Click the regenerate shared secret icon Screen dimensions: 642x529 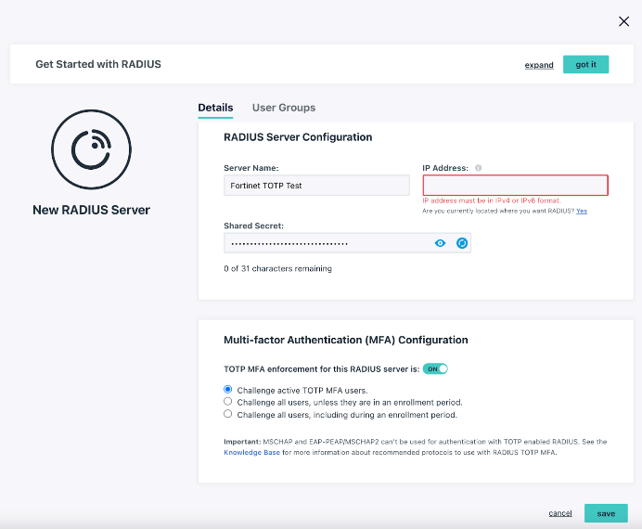(461, 243)
